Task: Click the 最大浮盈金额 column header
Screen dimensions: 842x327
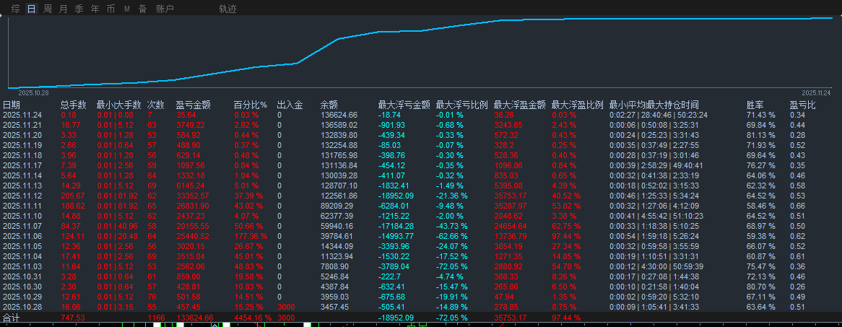Action: [x=520, y=105]
